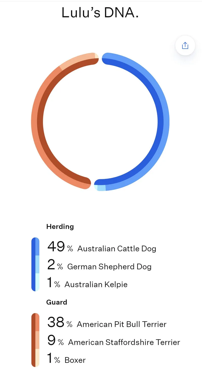Click the dark brown inner Guard arc
This screenshot has height=382, width=202.
point(40,122)
